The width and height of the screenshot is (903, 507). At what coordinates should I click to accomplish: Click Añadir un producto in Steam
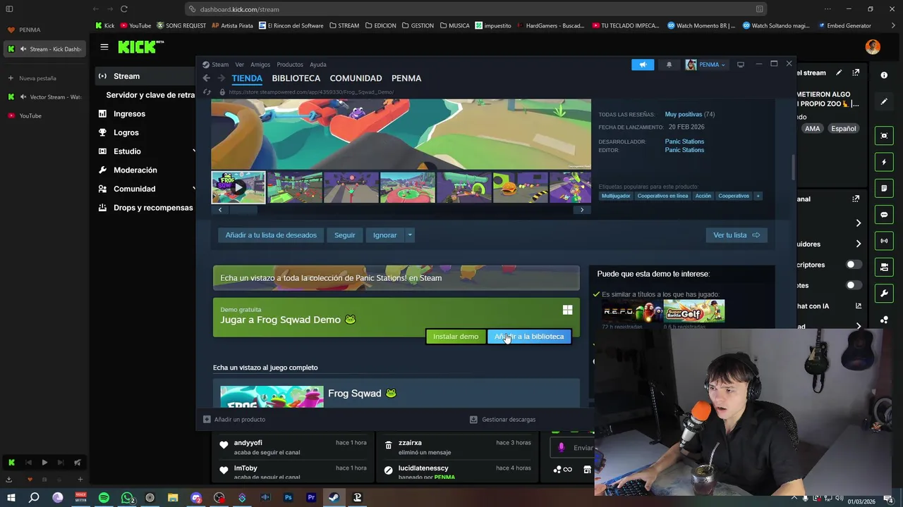tap(234, 420)
